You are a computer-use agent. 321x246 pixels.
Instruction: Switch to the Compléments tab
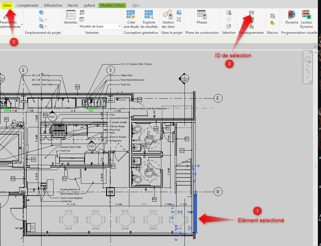tap(27, 5)
